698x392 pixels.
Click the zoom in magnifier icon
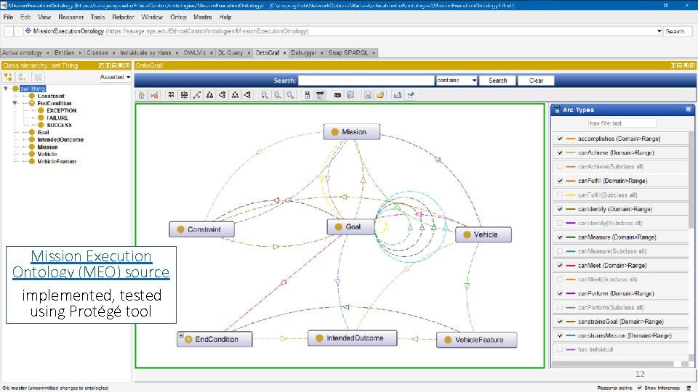(x=265, y=95)
